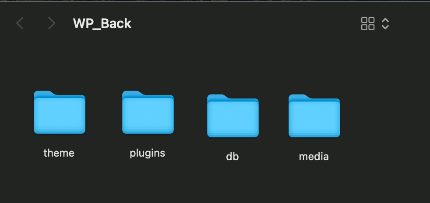Select the db folder icon

pos(233,115)
